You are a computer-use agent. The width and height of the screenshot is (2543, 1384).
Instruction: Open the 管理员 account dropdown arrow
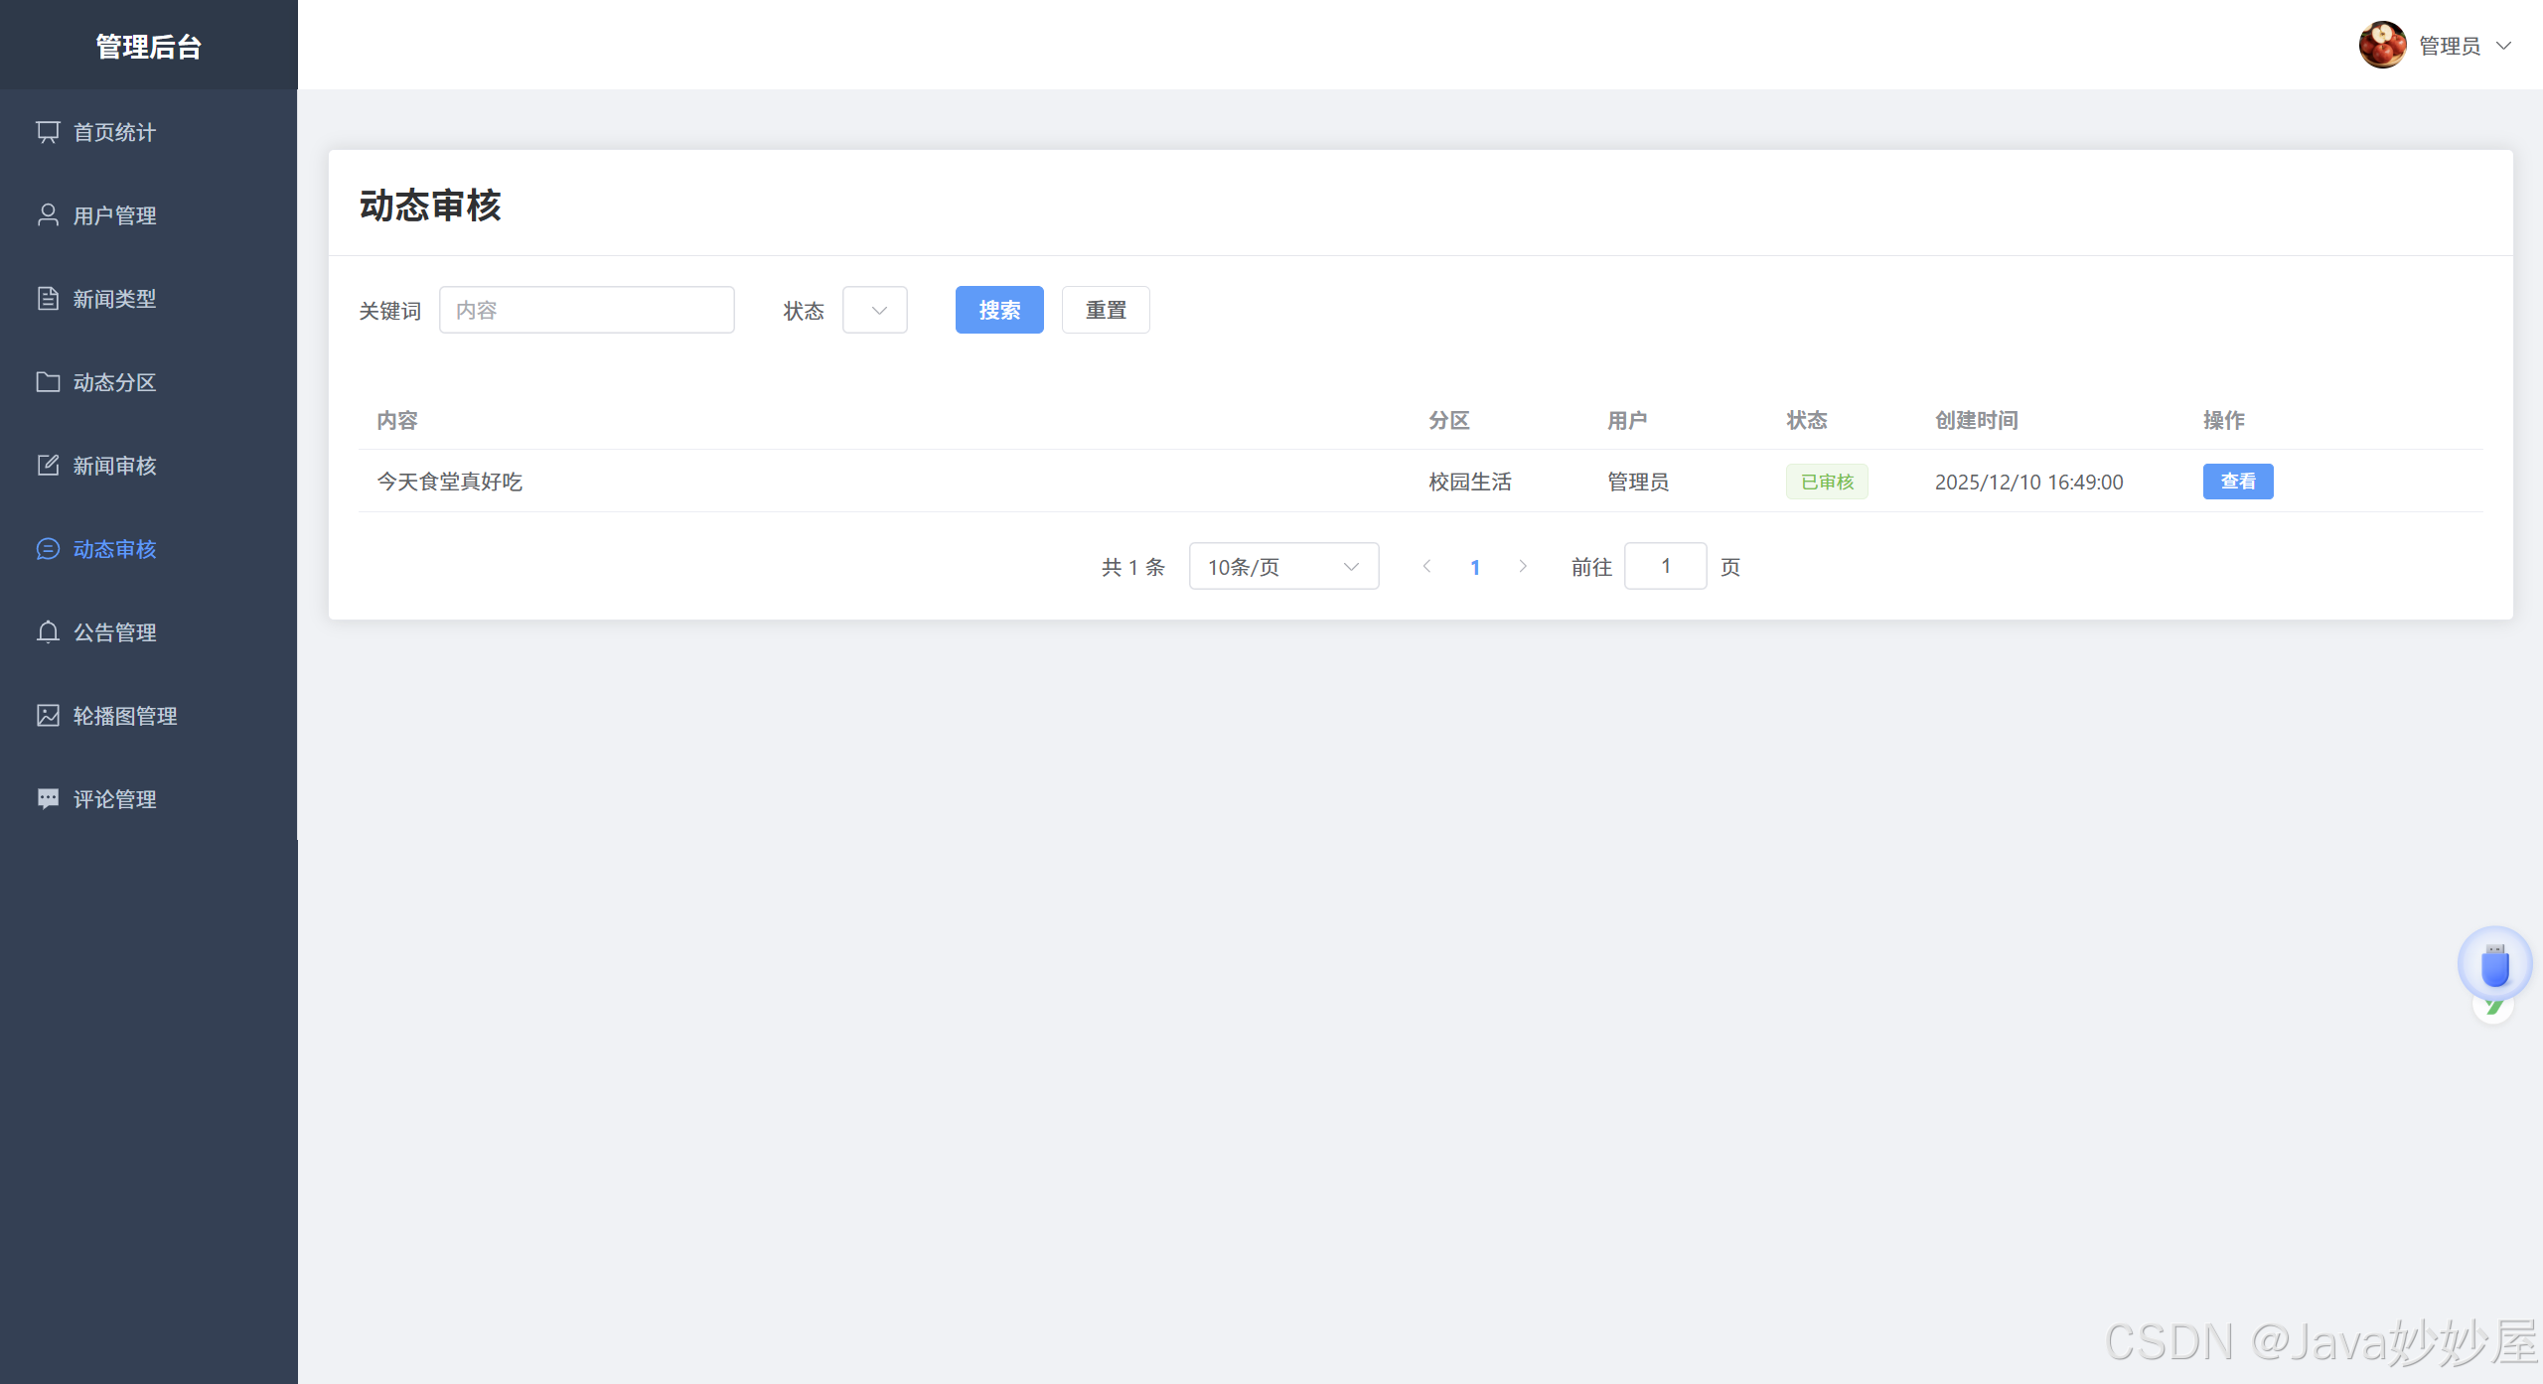[2504, 46]
